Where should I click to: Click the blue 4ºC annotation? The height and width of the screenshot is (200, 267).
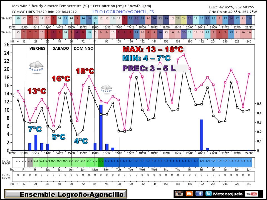pyautogui.click(x=81, y=141)
